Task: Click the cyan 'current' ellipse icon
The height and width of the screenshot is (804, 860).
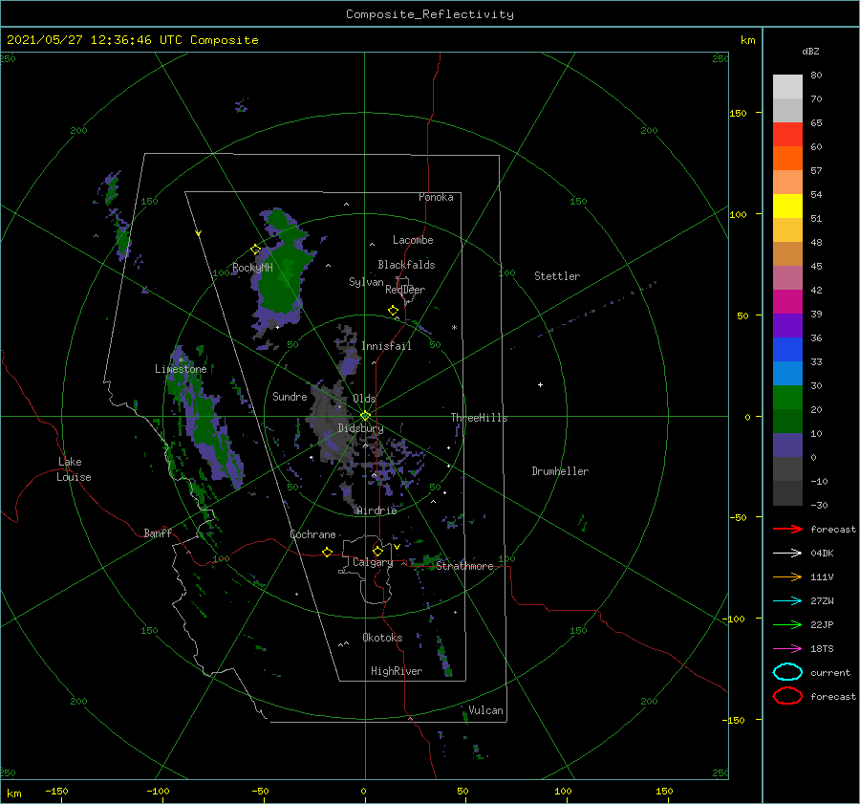Action: click(x=787, y=672)
